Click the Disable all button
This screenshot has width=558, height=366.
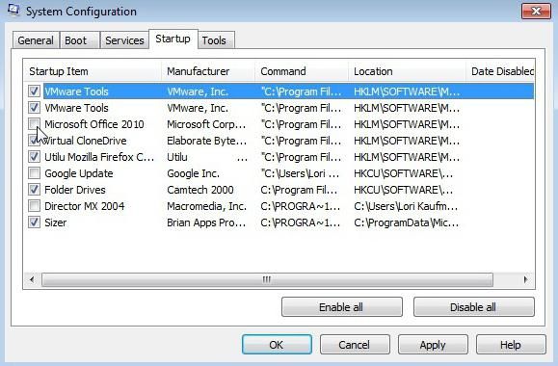(x=473, y=307)
